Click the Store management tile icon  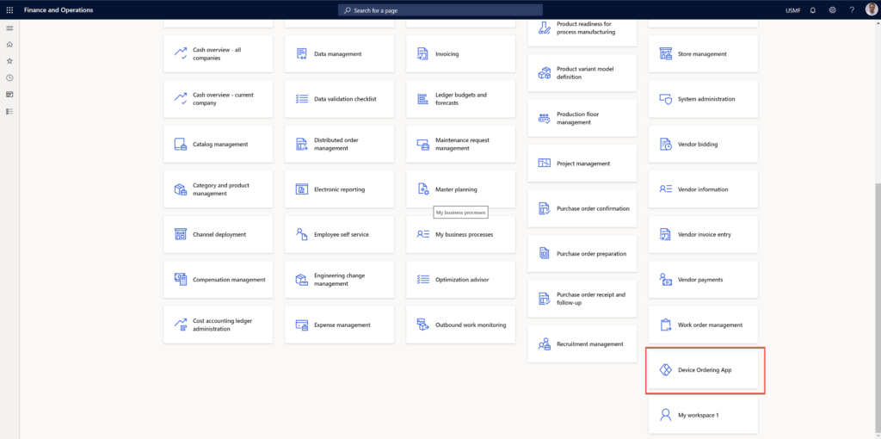click(666, 54)
